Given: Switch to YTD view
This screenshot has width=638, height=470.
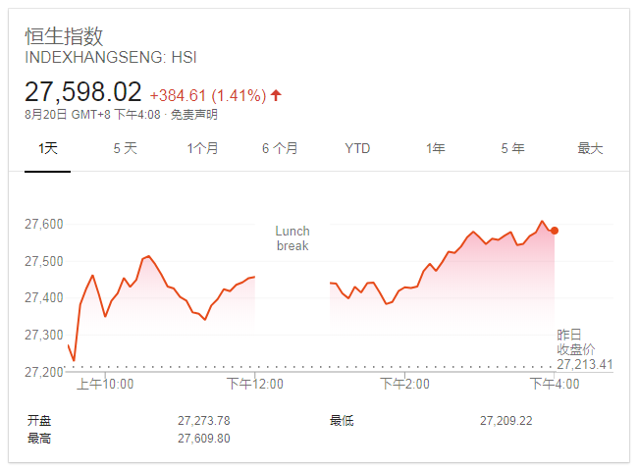Looking at the screenshot, I should (x=357, y=148).
